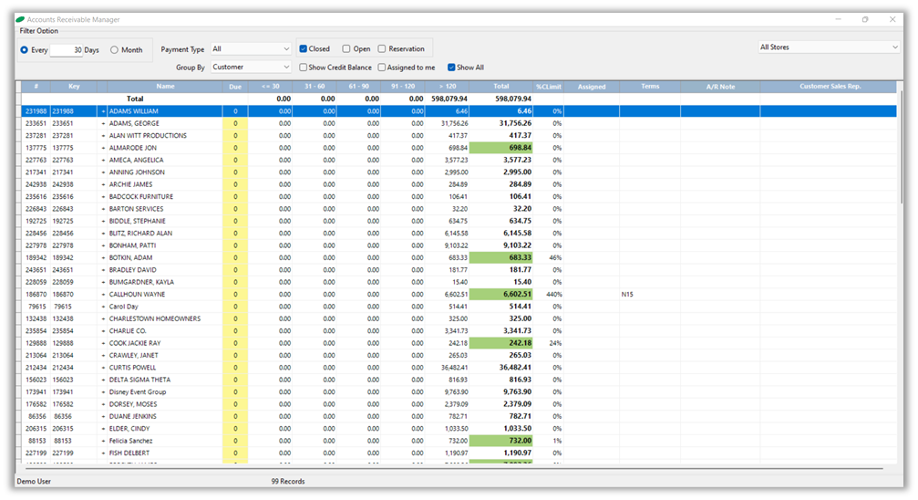Viewport: 918px width, 500px height.
Task: Click the A/R Note column header
Action: 719,87
